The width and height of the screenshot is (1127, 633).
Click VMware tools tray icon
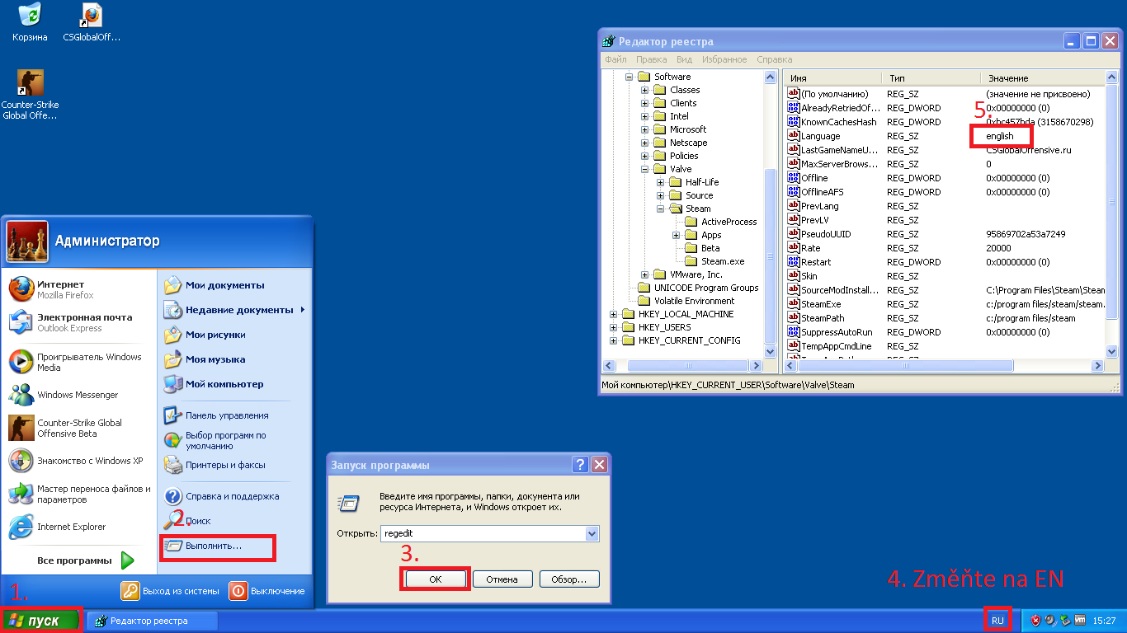coord(1079,621)
